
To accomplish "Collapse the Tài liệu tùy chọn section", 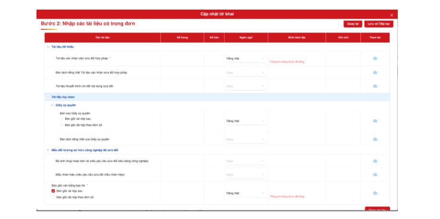I will (x=48, y=97).
